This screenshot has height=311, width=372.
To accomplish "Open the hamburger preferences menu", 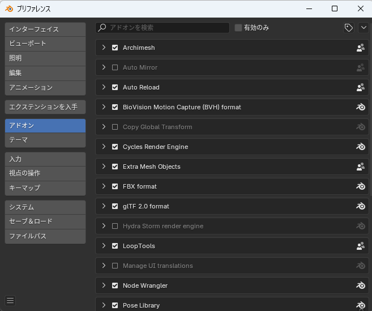I will coord(10,301).
